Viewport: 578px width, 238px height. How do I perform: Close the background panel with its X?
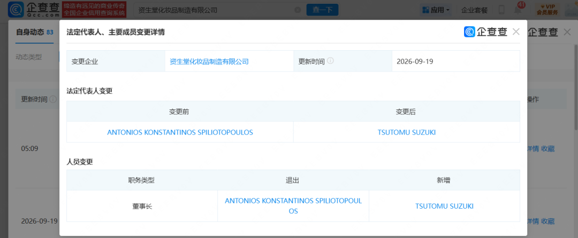[568, 32]
